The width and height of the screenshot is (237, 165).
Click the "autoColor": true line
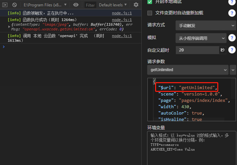point(181,113)
